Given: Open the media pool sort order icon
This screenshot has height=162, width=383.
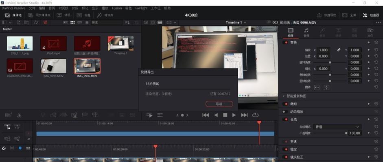Looking at the screenshot, I should point(127,22).
